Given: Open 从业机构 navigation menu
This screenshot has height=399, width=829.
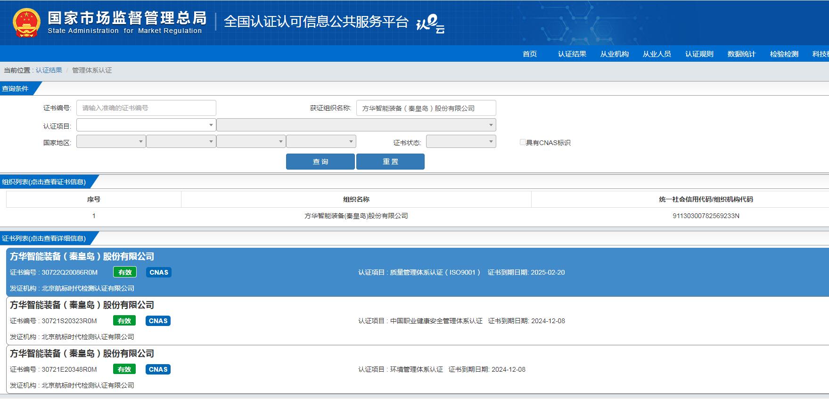Looking at the screenshot, I should click(x=615, y=54).
